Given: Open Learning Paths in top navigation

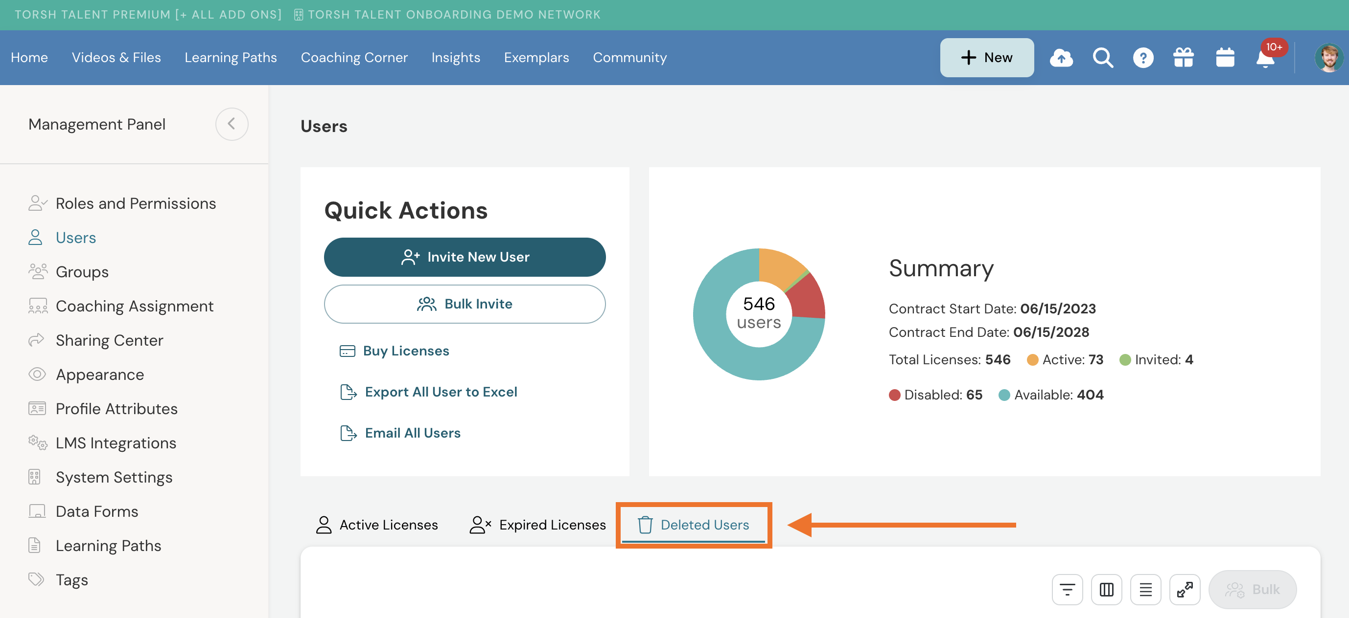Looking at the screenshot, I should [x=231, y=58].
